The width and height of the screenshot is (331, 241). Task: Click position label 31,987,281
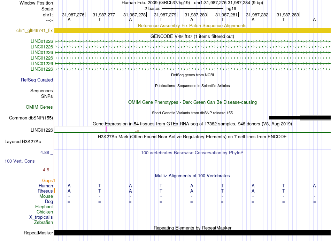pos(226,15)
